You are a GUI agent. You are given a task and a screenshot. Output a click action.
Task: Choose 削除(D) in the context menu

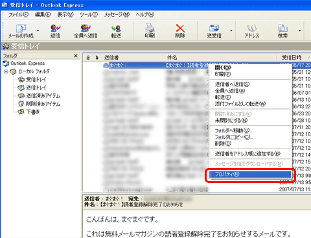tap(223, 143)
